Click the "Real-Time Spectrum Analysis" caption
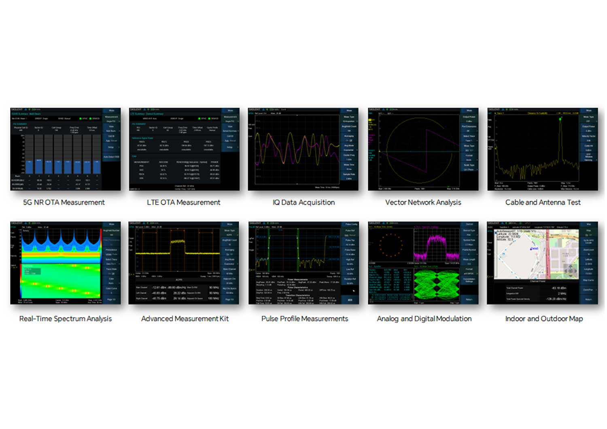This screenshot has width=607, height=429. [x=66, y=319]
